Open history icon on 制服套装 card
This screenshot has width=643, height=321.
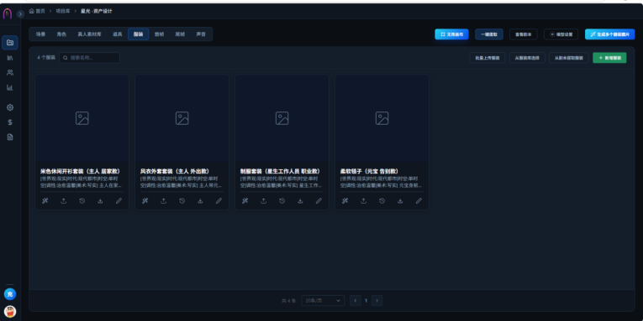[282, 201]
